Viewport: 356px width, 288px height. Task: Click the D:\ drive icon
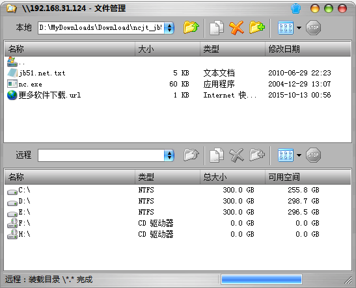[12, 203]
